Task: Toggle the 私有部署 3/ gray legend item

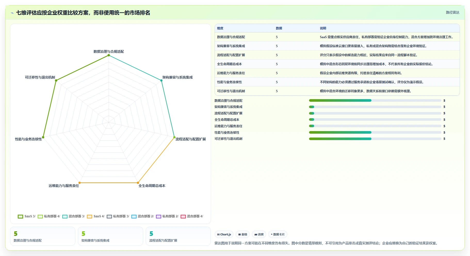Action: click(x=118, y=216)
